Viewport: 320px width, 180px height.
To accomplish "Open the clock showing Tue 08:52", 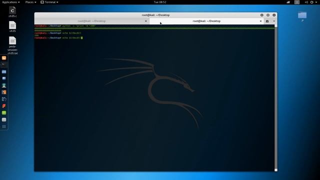I will [160, 2].
